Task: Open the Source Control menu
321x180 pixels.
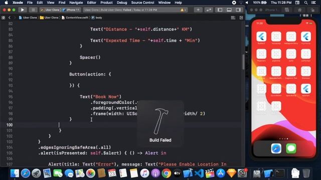Action: 142,2
